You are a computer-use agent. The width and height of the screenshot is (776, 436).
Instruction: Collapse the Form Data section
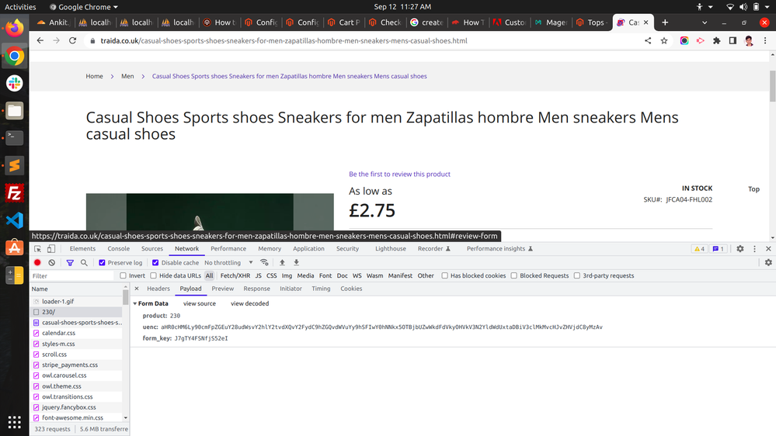[135, 303]
